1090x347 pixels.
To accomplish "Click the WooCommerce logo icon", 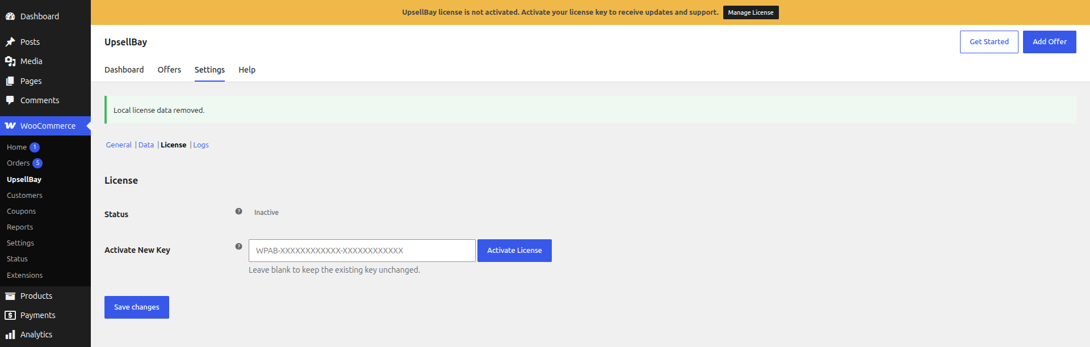I will [10, 126].
